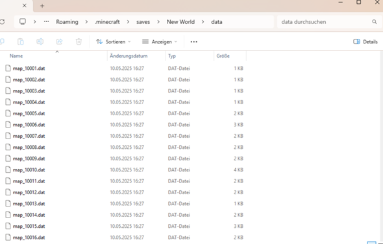
Task: Click the search magnifier icon
Action: 374,21
